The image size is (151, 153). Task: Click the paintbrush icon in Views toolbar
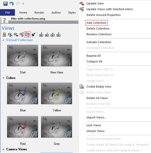[33, 35]
